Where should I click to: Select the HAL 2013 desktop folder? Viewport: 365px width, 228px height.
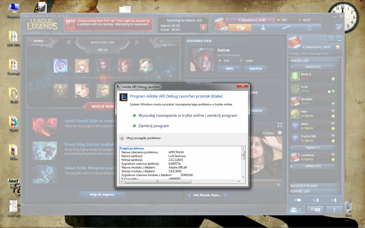13,38
